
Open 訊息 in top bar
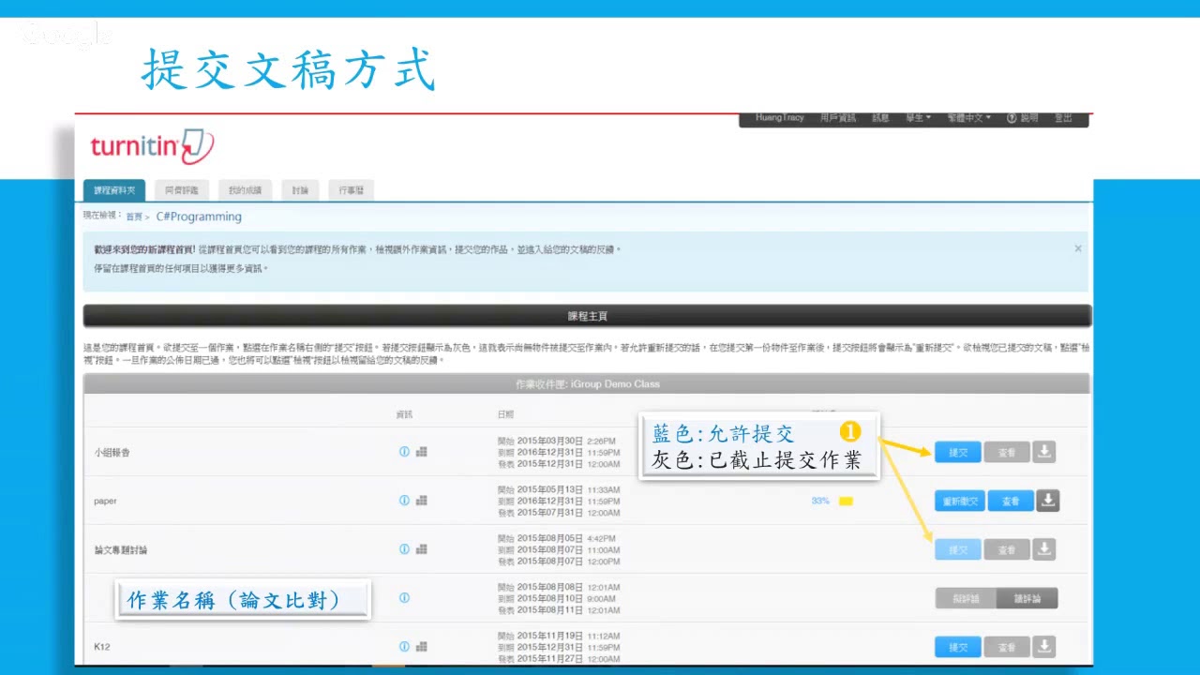pos(880,118)
